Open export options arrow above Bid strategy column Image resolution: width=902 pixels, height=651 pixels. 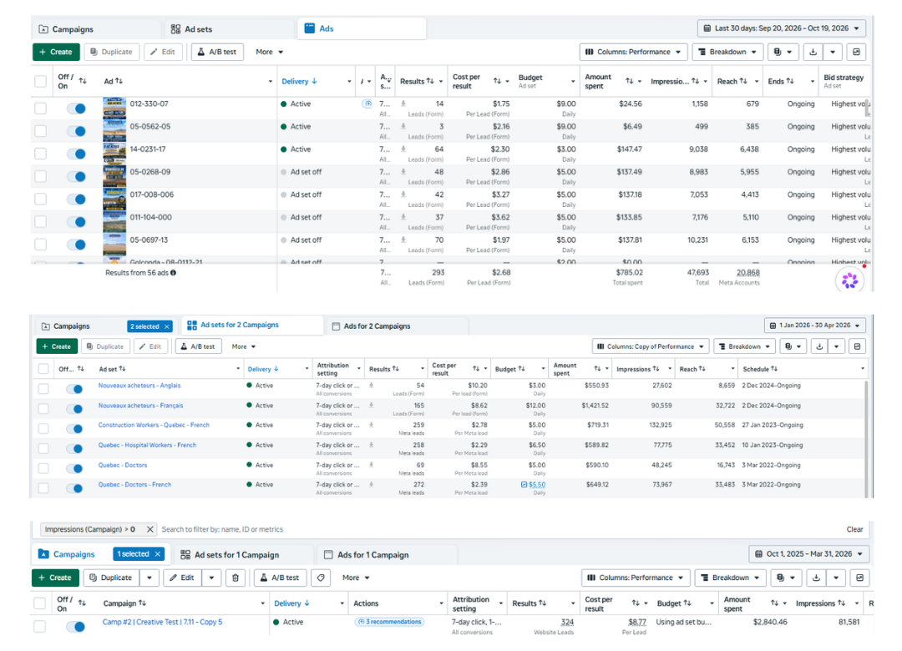(833, 52)
